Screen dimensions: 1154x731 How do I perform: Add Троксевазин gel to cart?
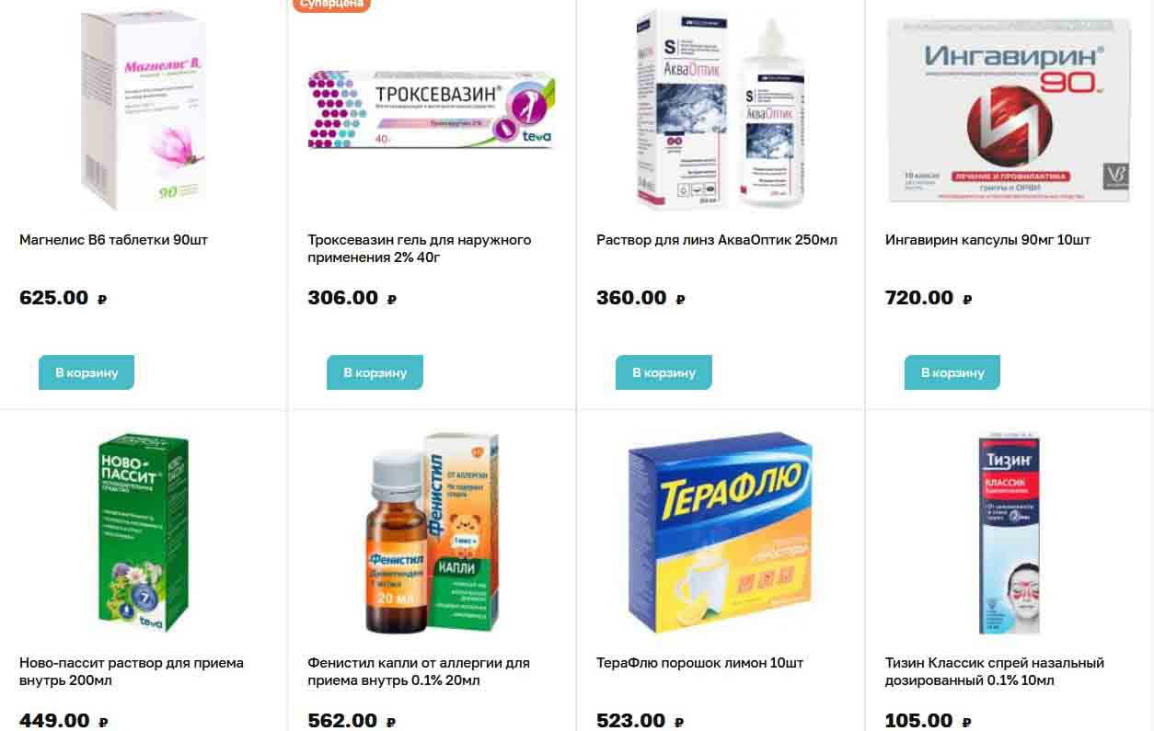click(375, 372)
